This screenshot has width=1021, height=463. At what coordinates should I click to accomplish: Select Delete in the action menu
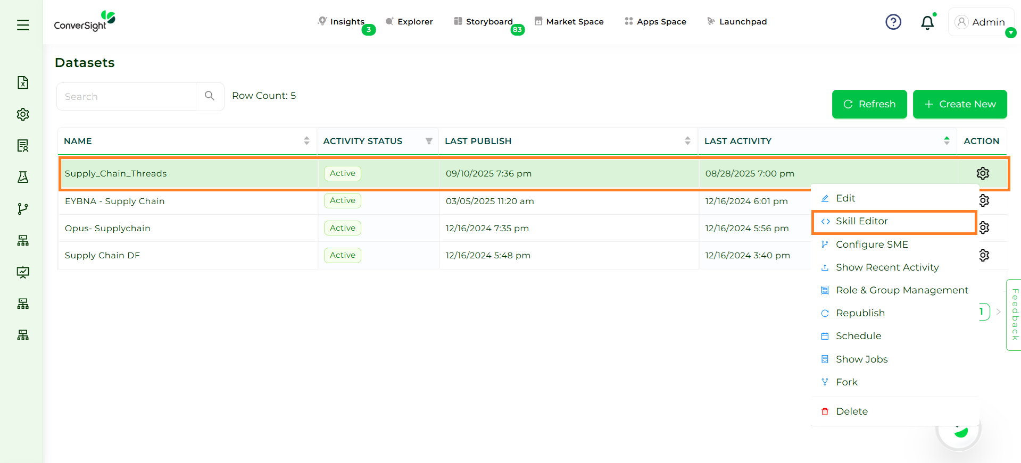pos(851,411)
